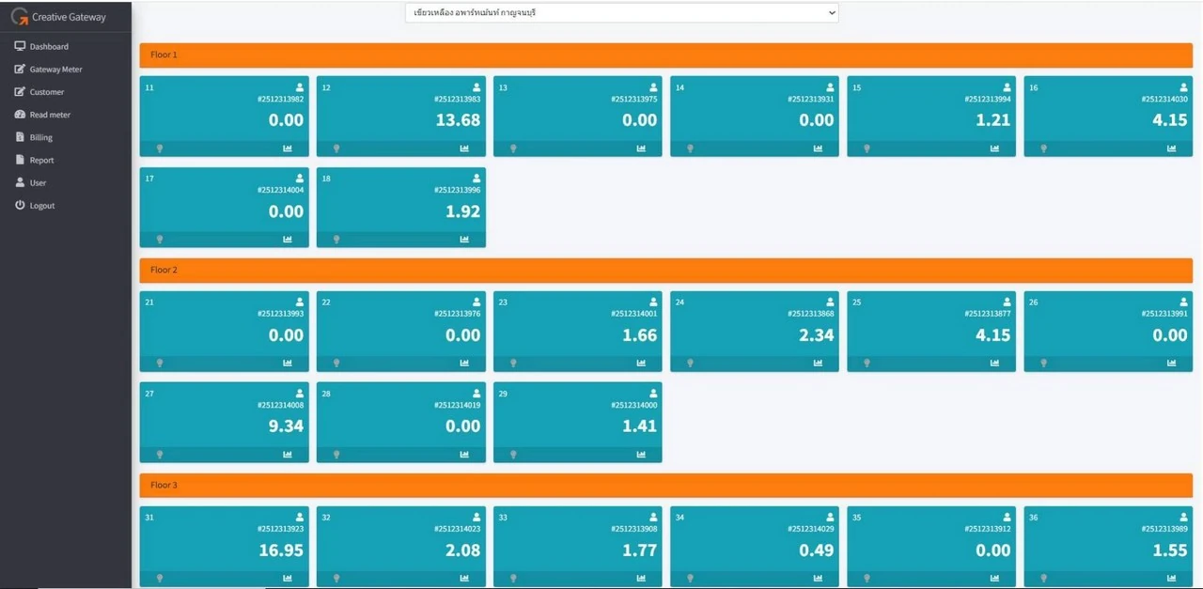The image size is (1203, 589).
Task: Click user icon on room 15 card
Action: pyautogui.click(x=1007, y=87)
